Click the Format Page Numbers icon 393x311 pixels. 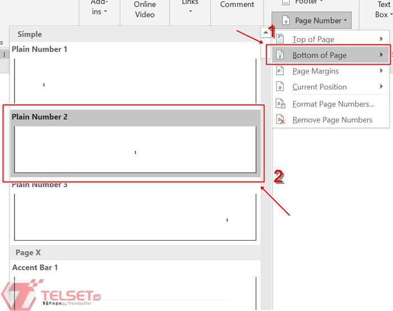pos(281,103)
